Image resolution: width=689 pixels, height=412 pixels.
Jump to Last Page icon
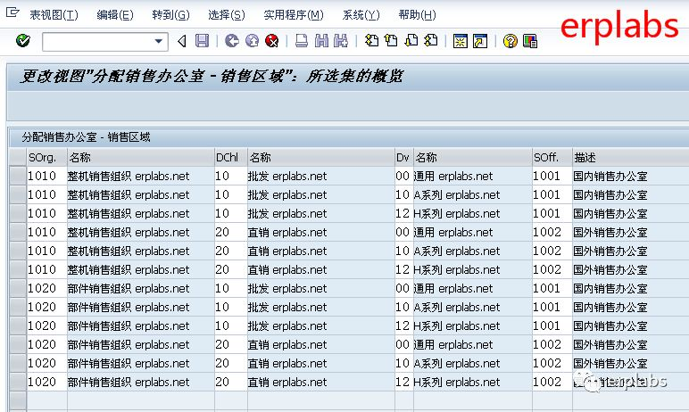[431, 41]
